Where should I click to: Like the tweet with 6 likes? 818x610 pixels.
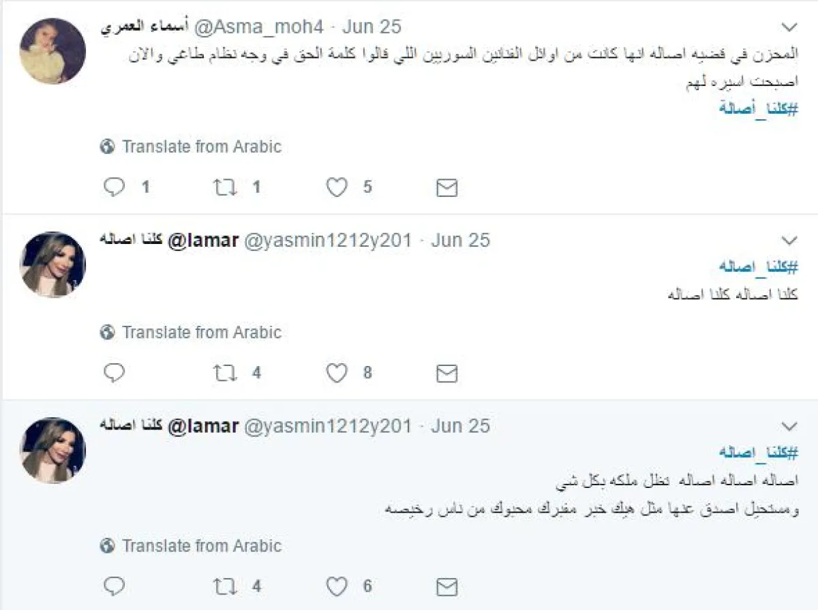[337, 585]
